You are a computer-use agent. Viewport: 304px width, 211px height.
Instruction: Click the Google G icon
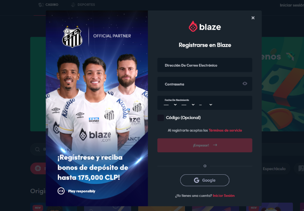pos(196,180)
